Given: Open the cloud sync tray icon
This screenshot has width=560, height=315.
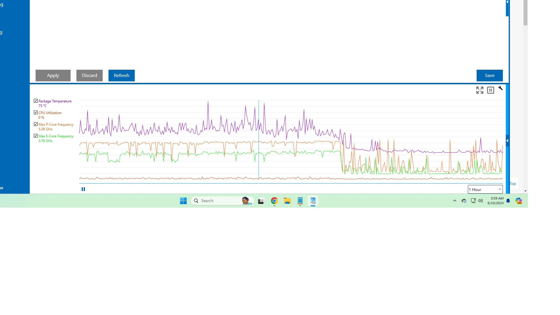Looking at the screenshot, I should pos(464,201).
